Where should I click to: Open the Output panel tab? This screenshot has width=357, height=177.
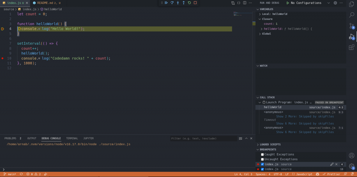click(32, 138)
